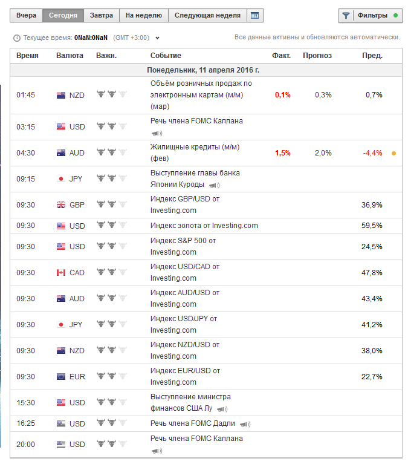Click the Событие column header
Screen dimensions: 408x467
(166, 56)
